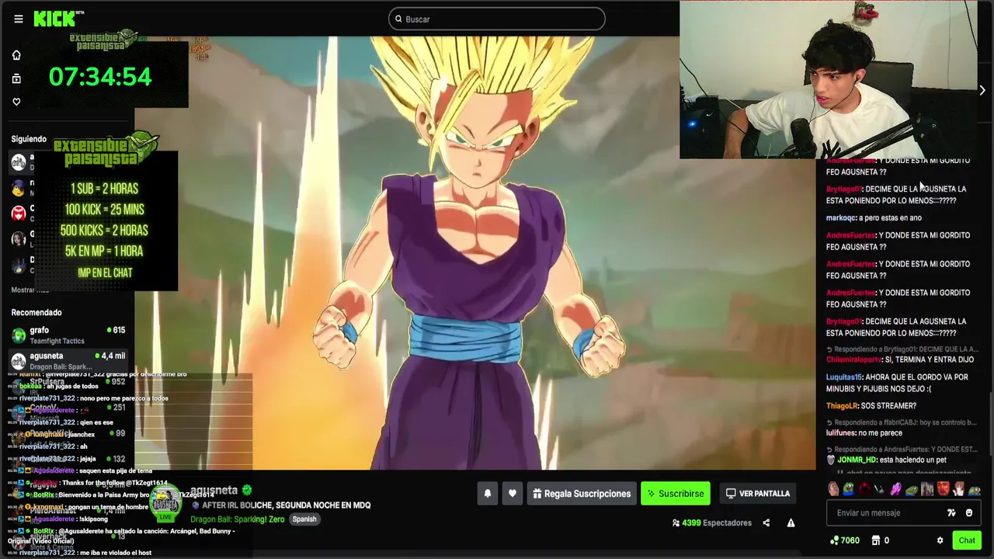
Task: Click the Kick logo
Action: tap(55, 19)
